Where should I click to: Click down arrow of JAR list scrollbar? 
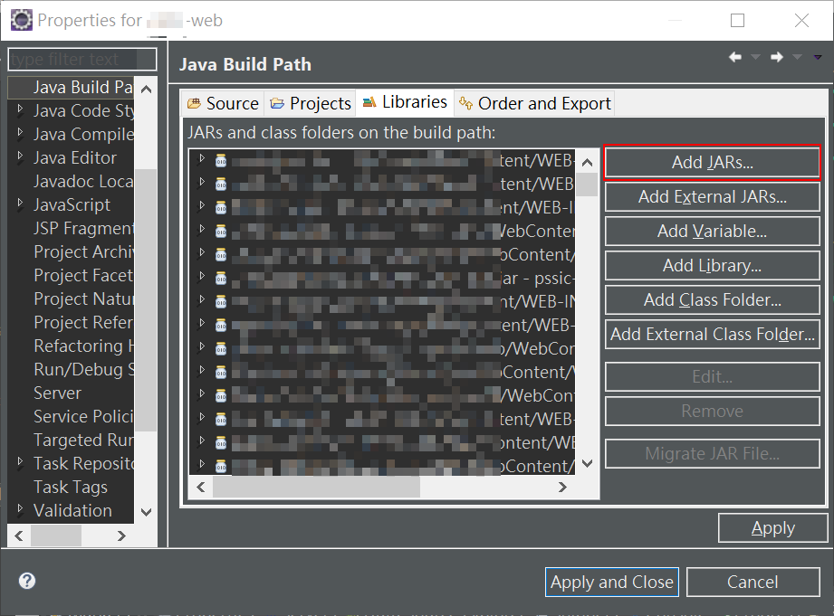(x=587, y=464)
